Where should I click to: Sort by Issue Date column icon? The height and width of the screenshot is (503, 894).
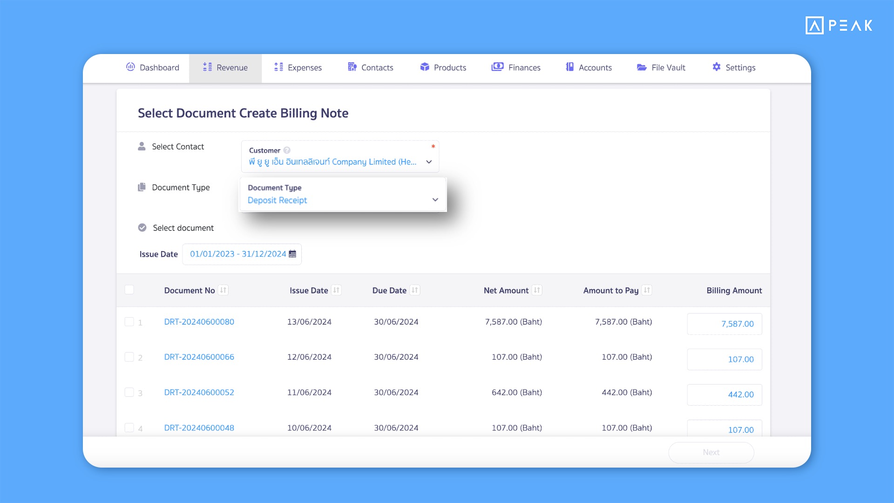(x=336, y=290)
